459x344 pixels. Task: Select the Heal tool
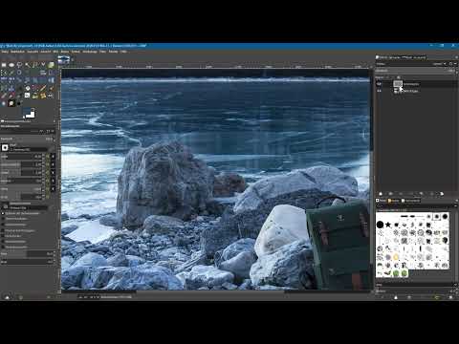43,96
